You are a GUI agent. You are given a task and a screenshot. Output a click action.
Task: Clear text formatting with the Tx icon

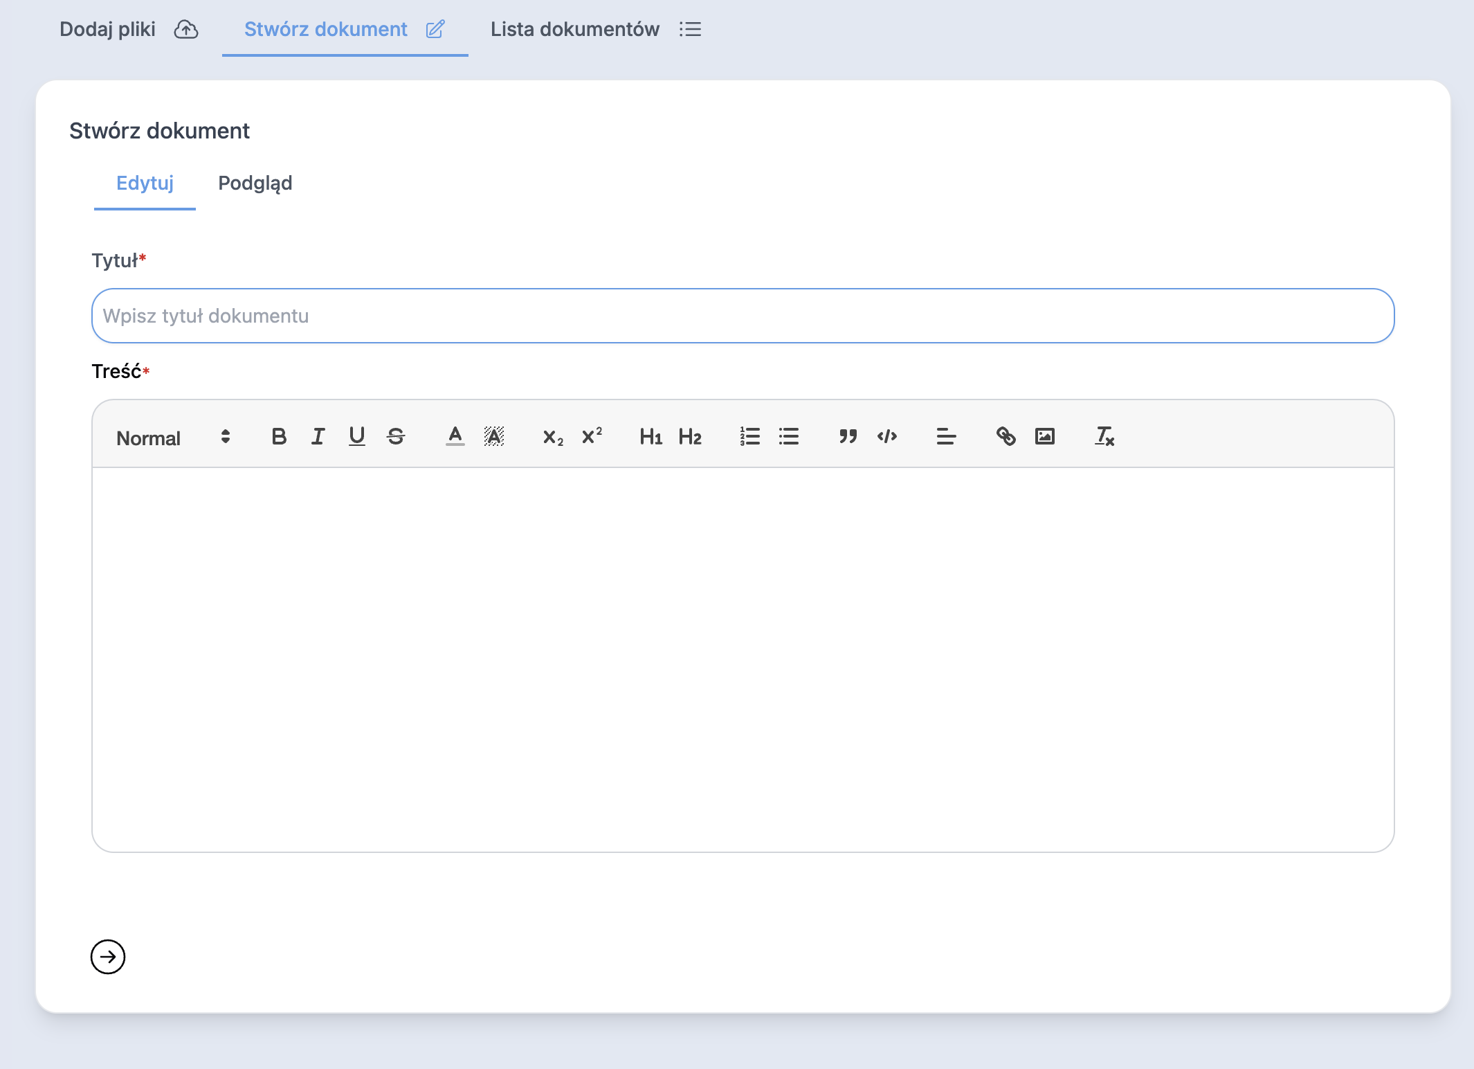tap(1104, 436)
